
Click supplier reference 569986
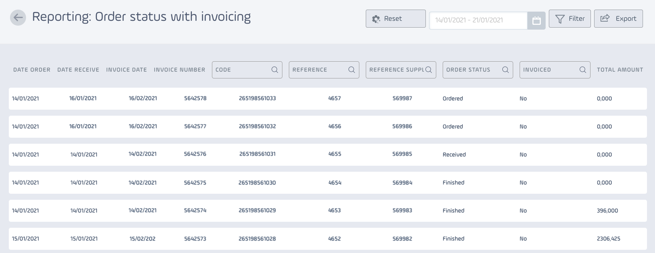pos(402,127)
